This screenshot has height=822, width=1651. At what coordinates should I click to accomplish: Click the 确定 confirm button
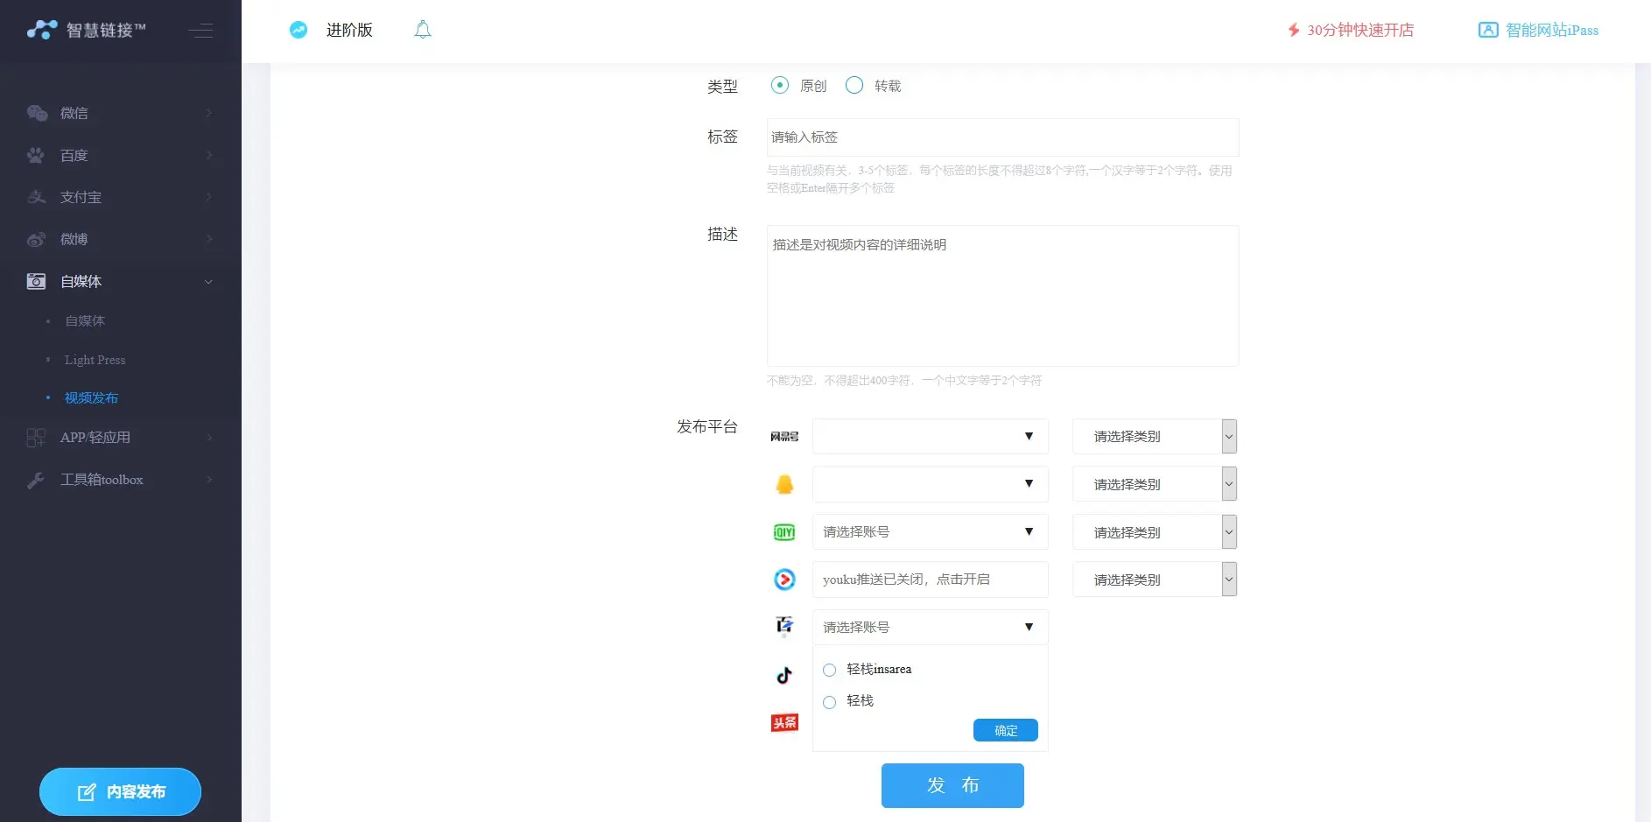tap(1005, 730)
